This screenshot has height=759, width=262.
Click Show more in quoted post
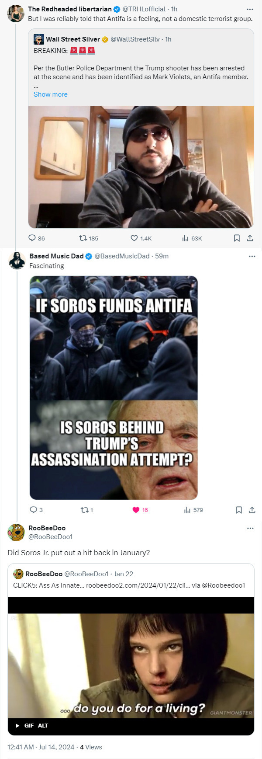point(51,94)
